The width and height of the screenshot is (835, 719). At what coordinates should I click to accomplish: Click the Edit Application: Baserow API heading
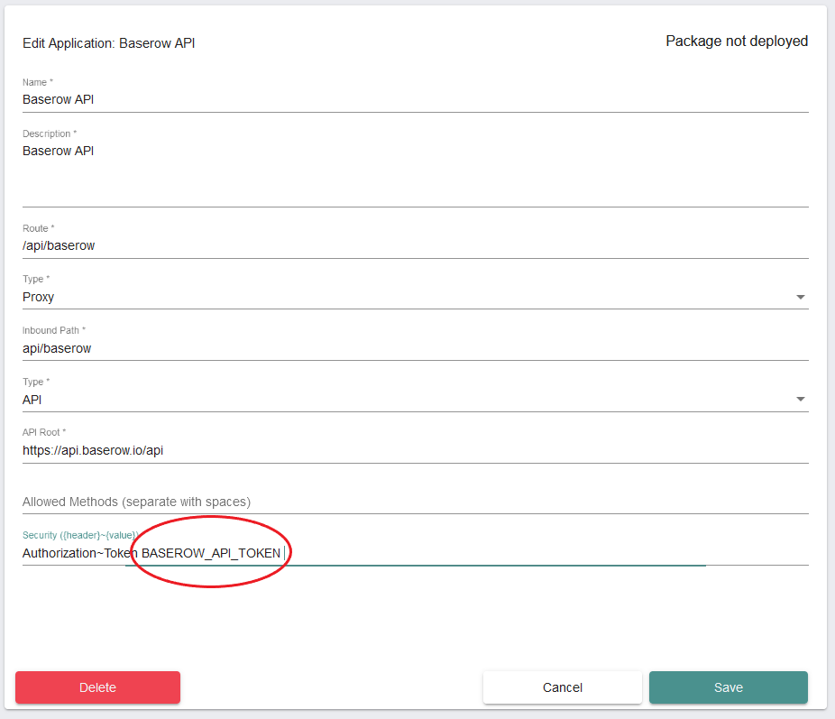(108, 43)
